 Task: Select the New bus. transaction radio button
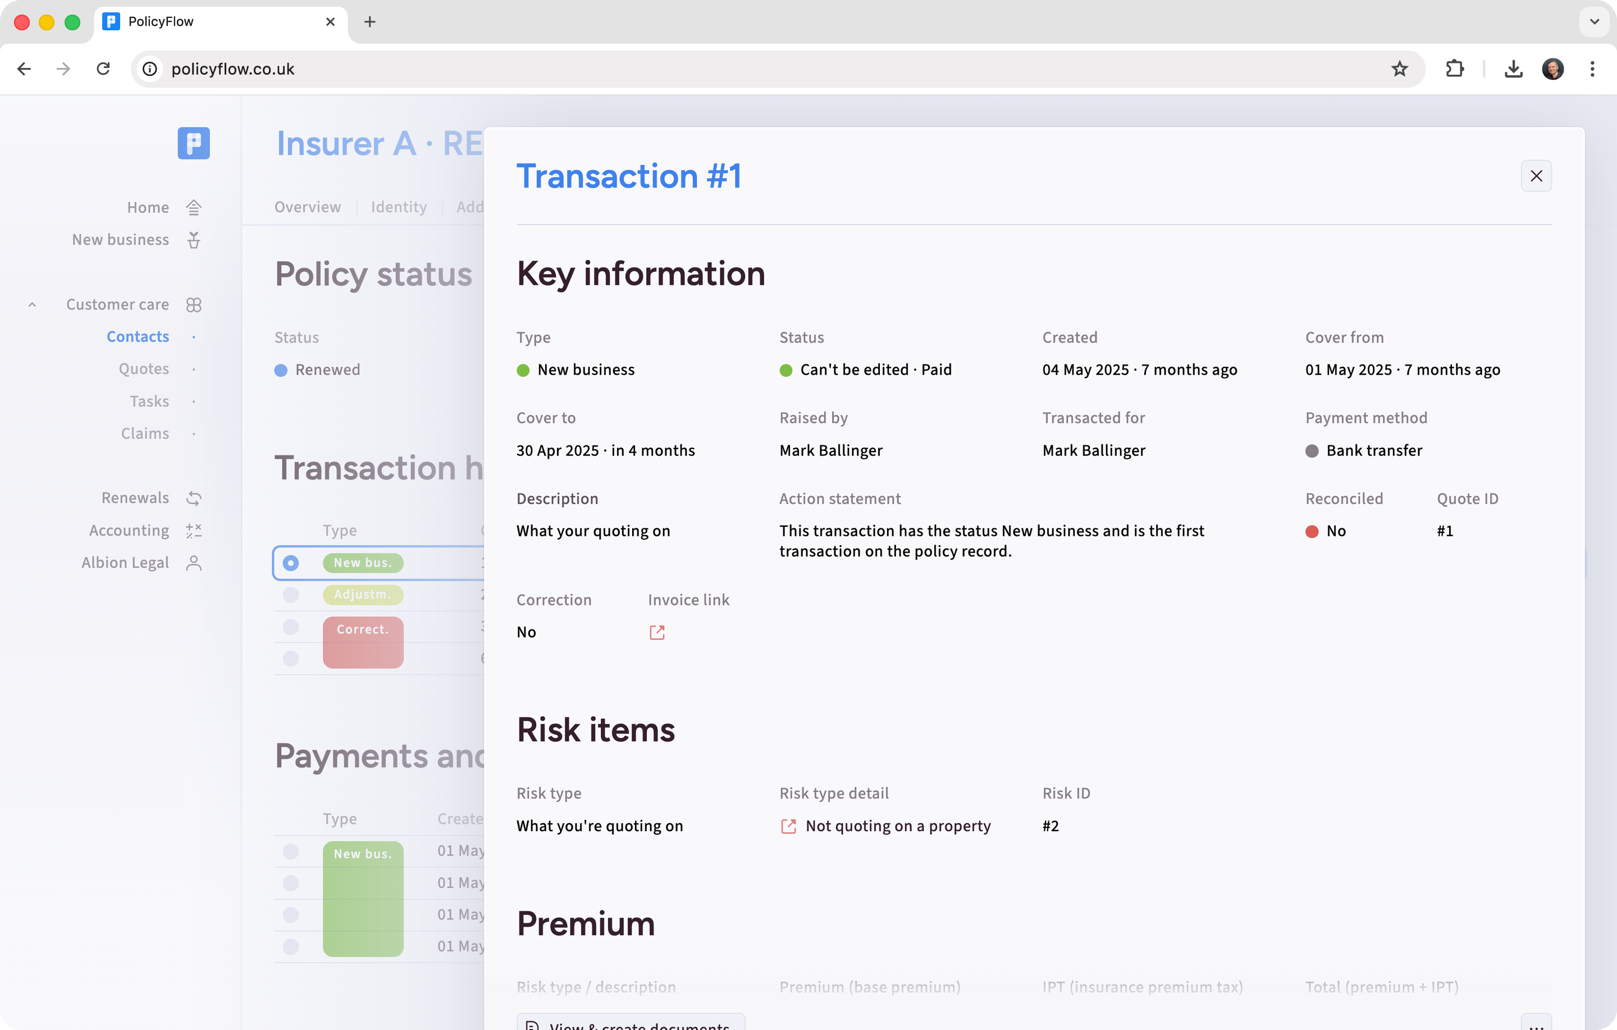pos(290,562)
